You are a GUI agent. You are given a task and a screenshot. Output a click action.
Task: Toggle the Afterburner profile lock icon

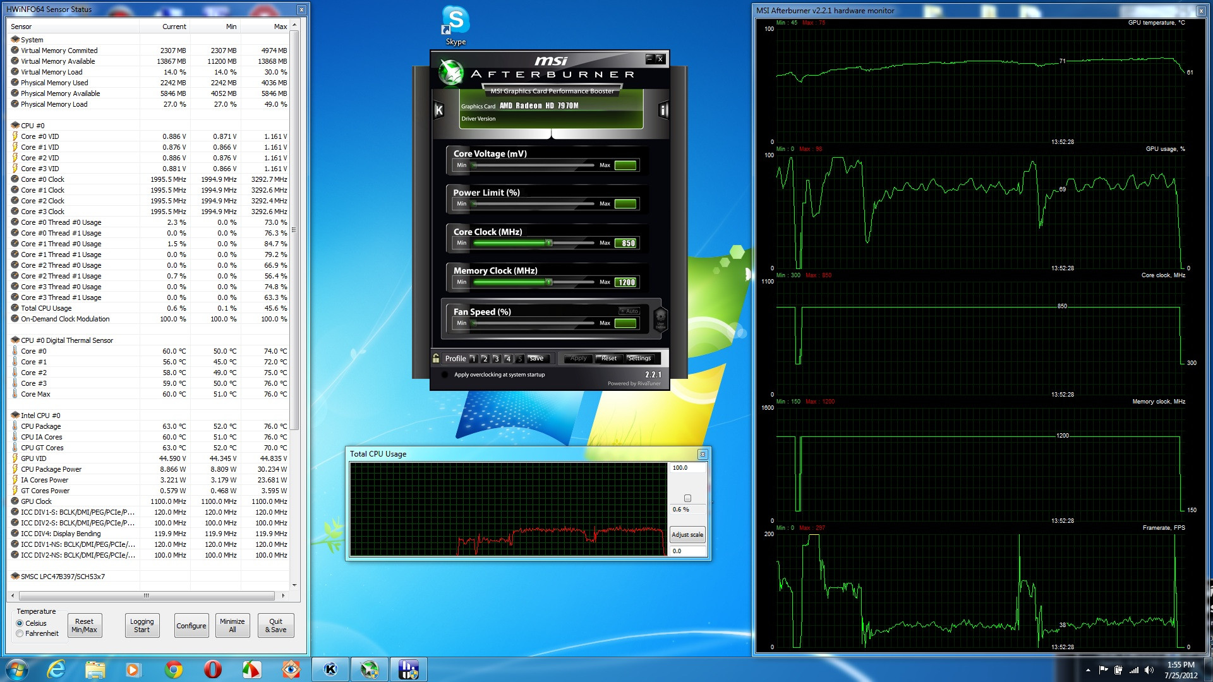[436, 358]
